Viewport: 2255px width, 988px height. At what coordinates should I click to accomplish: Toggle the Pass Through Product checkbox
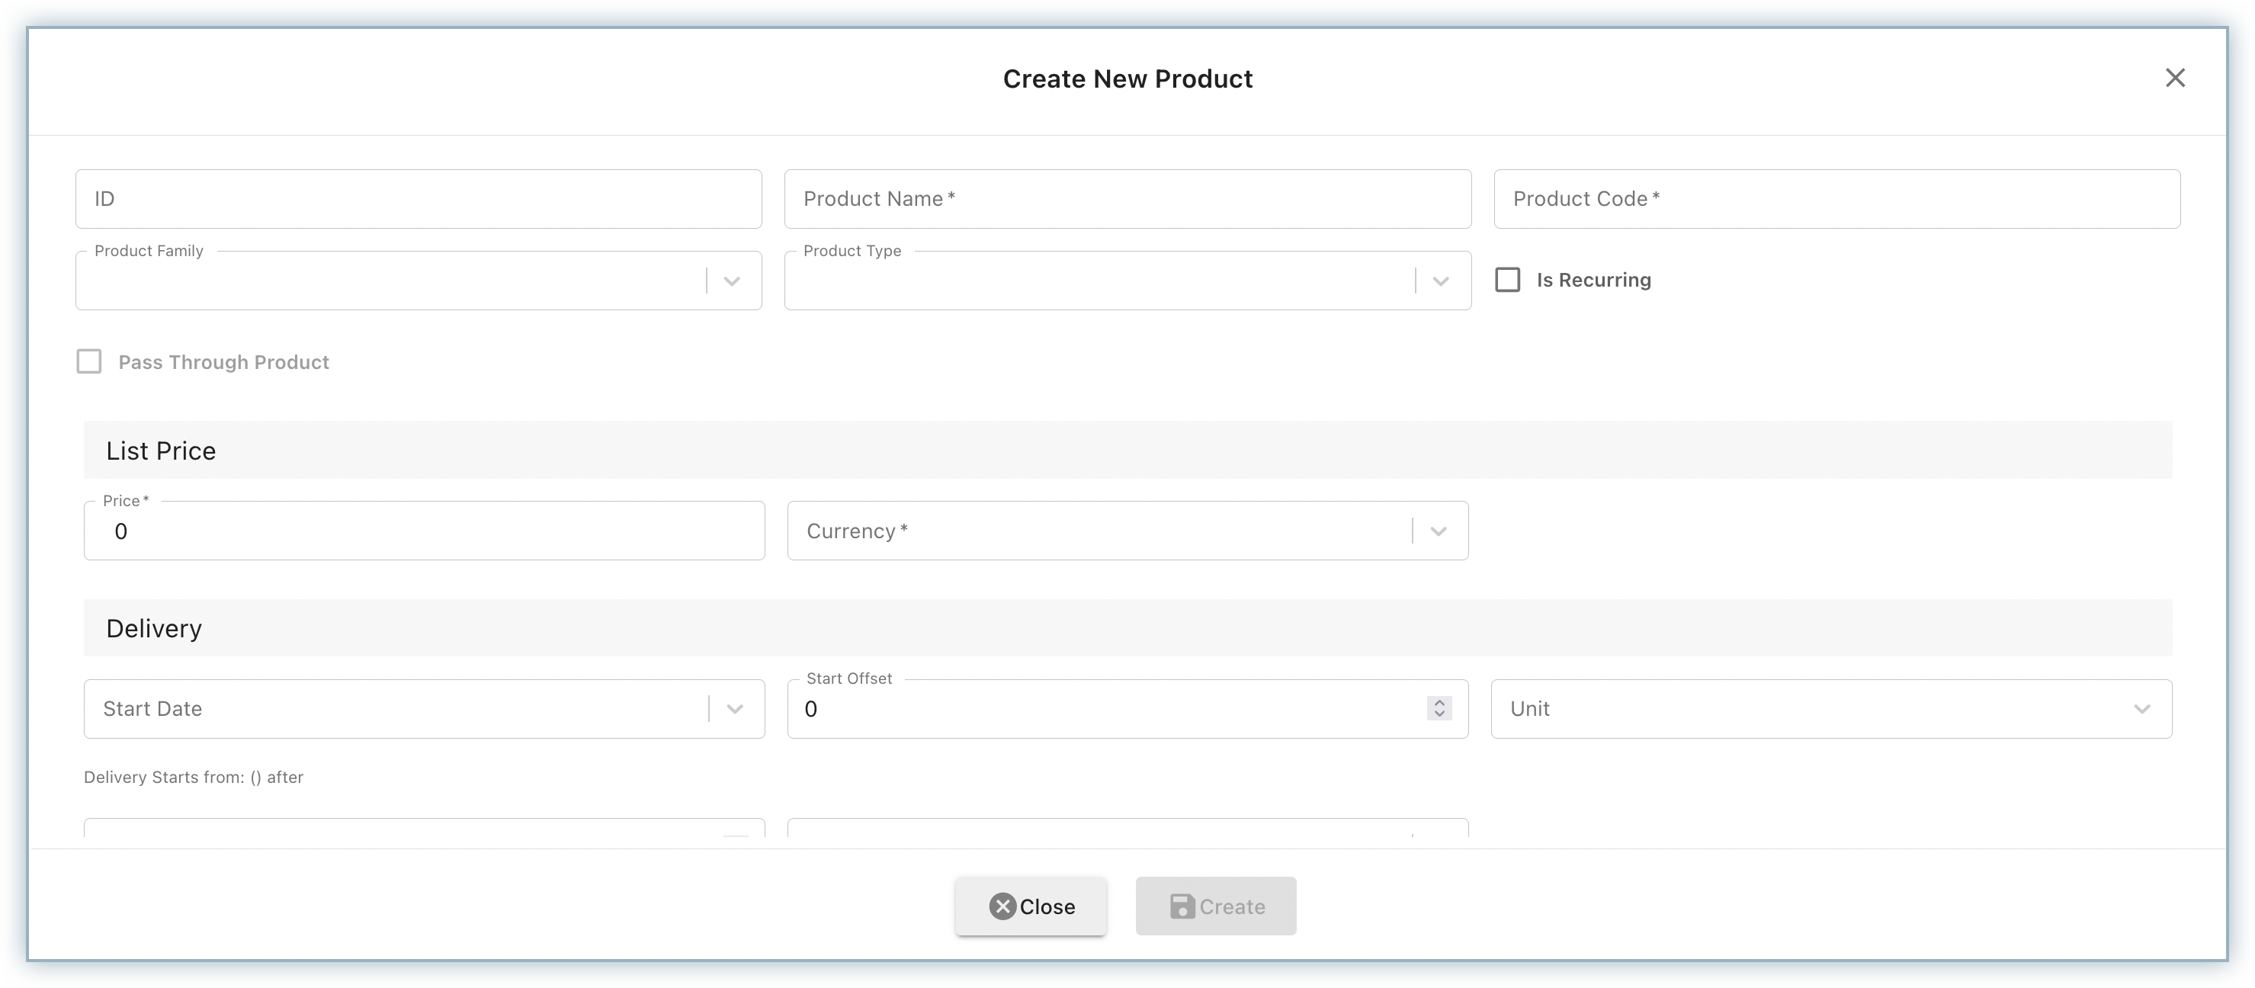click(x=89, y=361)
